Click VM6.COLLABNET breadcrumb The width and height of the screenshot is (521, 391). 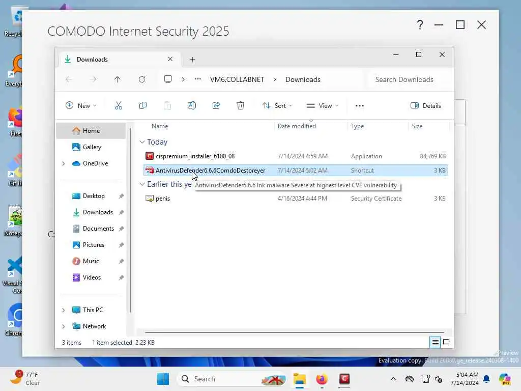[x=237, y=79]
